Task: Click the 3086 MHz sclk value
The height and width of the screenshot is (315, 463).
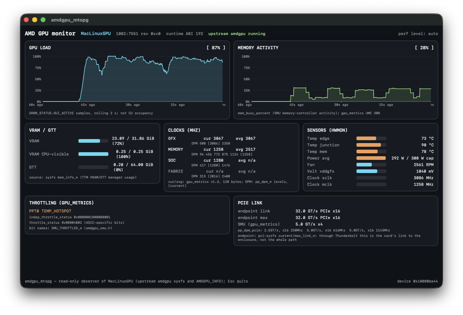Action: pos(424,178)
